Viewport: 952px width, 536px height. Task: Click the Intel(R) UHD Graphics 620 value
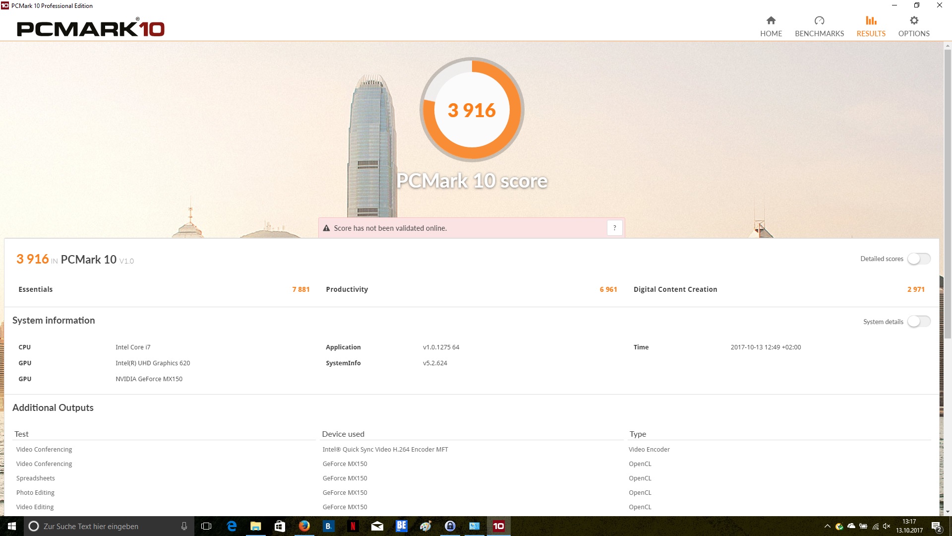[153, 363]
